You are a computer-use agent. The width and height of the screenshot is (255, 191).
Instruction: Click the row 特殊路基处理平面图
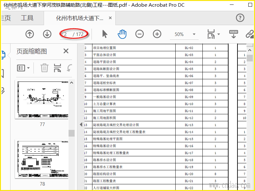tap(156, 139)
